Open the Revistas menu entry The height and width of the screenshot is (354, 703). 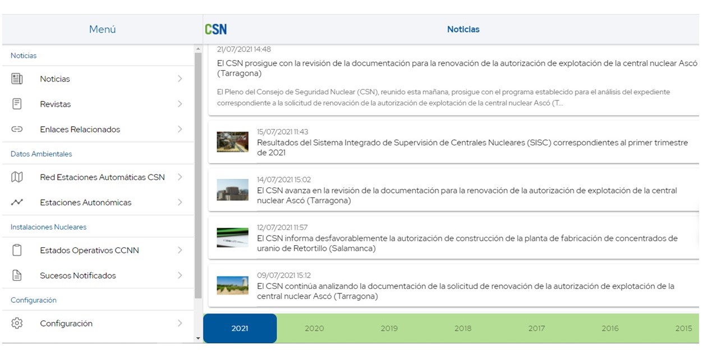click(98, 104)
